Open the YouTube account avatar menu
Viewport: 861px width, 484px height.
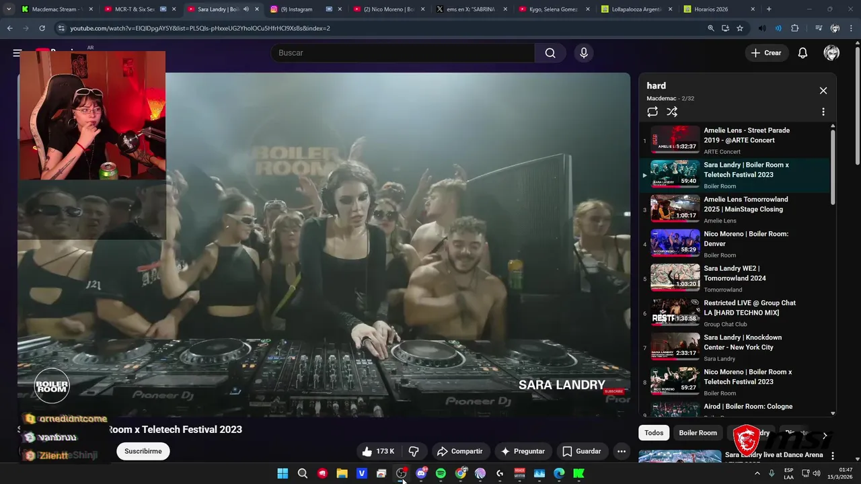tap(831, 53)
